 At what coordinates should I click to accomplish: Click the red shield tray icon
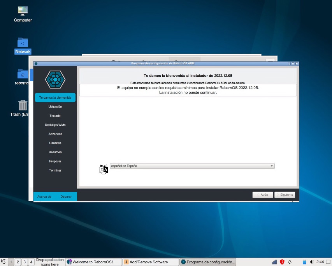pos(282,262)
